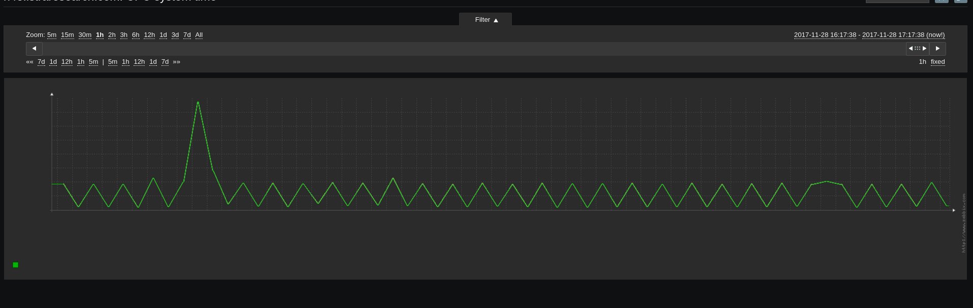Select the active 1h zoom option
This screenshot has height=308, width=973.
pyautogui.click(x=100, y=35)
